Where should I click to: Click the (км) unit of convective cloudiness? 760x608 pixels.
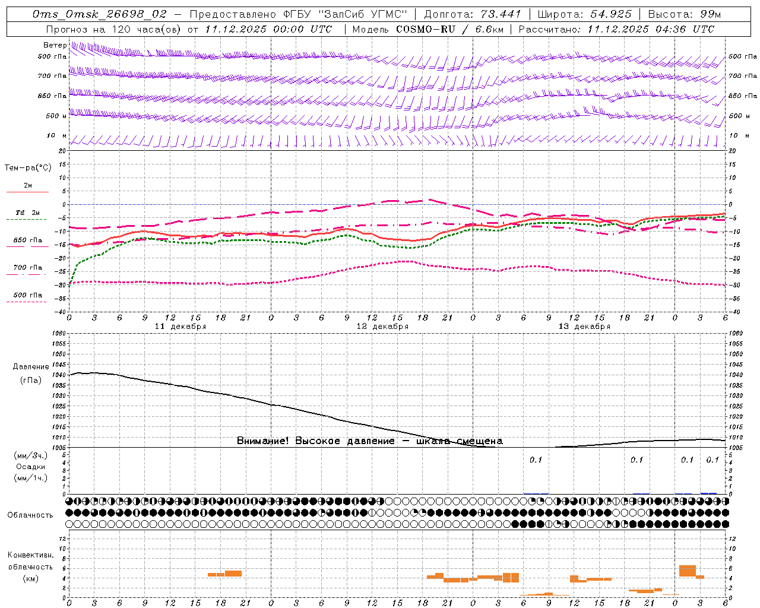[x=31, y=578]
